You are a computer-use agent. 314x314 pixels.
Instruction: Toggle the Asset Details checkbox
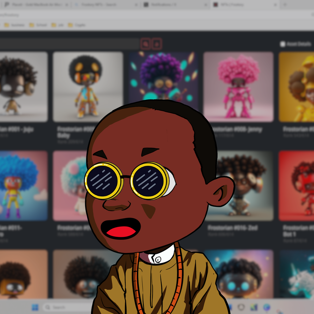(283, 44)
